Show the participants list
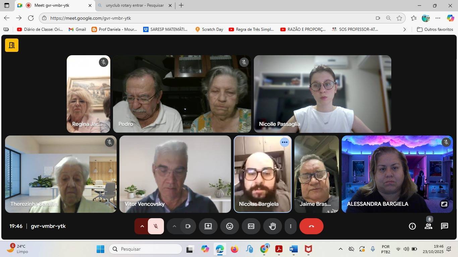This screenshot has height=257, width=458. click(x=428, y=226)
